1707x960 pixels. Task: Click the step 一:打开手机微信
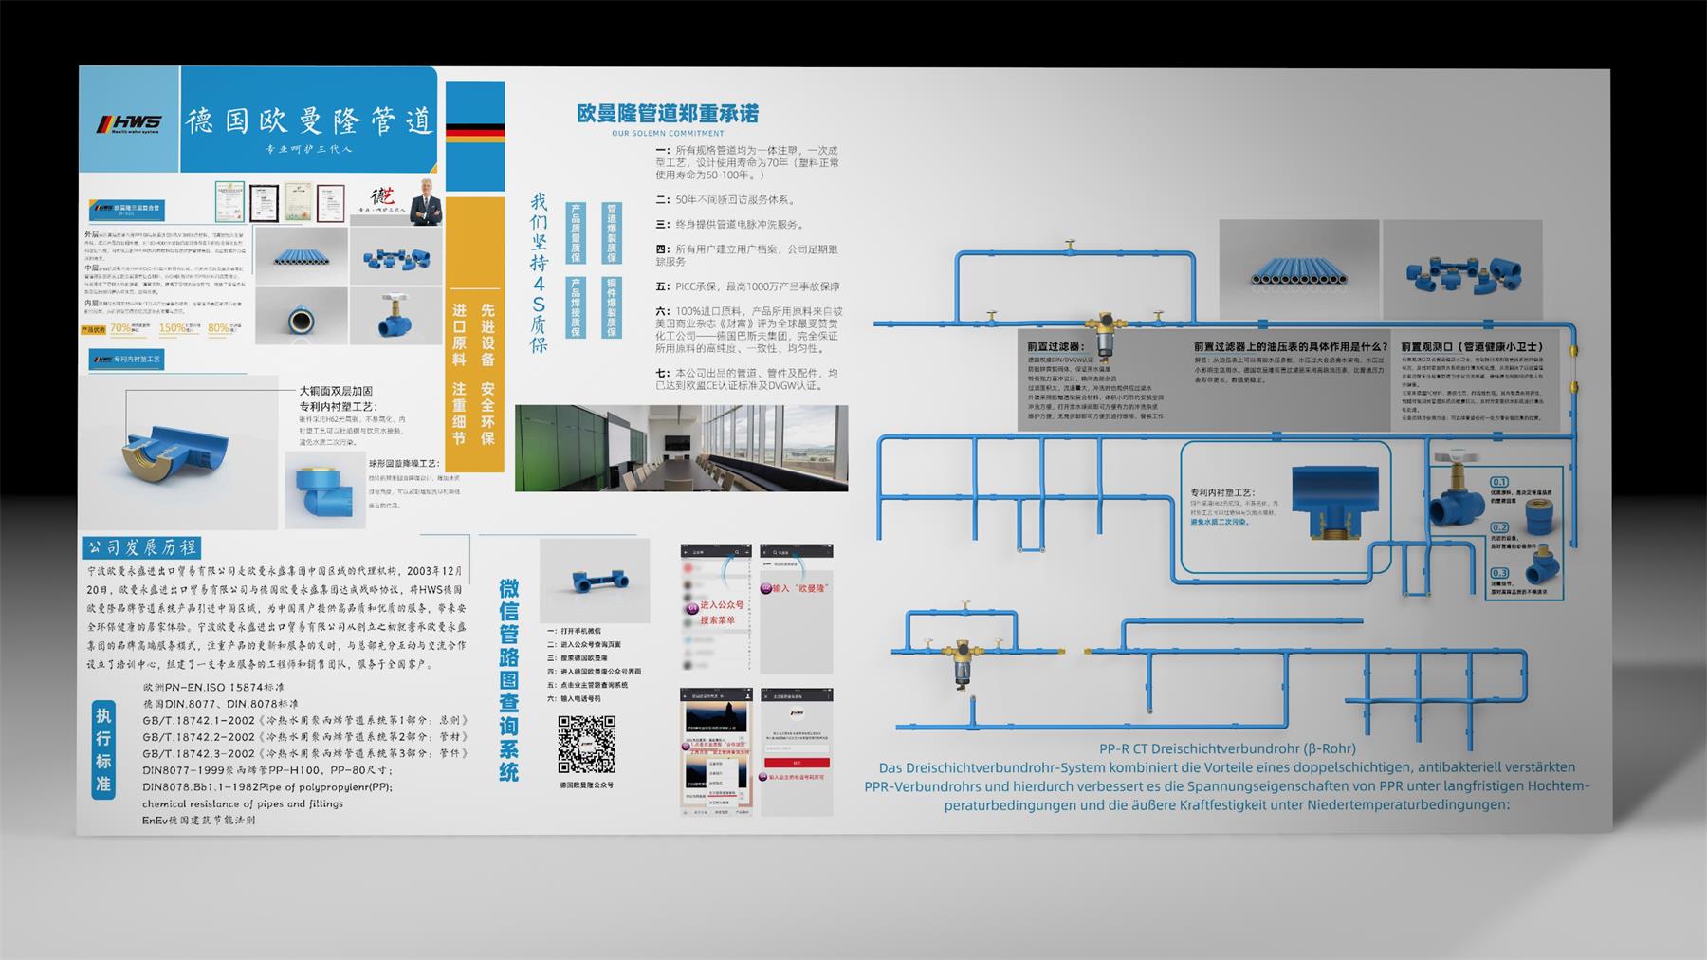574,631
